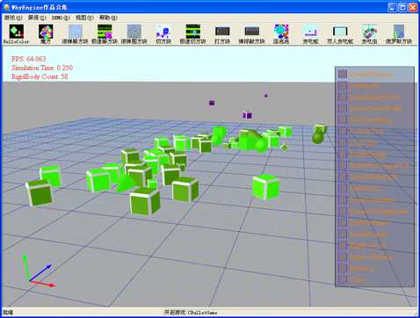Viewport: 420px width, 318px height.
Task: Launch the BallsColor game icon
Action: point(17,32)
